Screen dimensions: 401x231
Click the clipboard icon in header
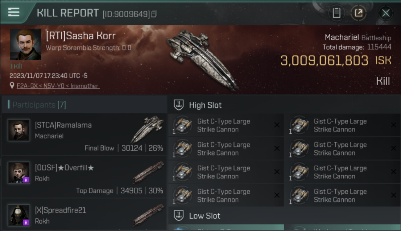click(x=336, y=13)
